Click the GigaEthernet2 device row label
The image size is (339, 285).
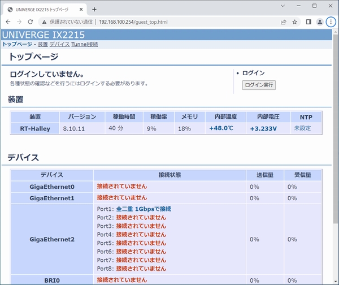(x=52, y=239)
